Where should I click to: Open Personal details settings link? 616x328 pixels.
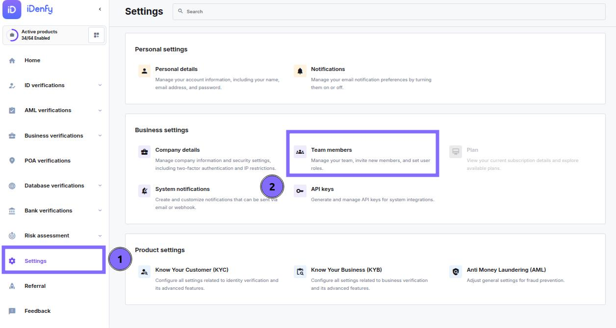tap(176, 69)
